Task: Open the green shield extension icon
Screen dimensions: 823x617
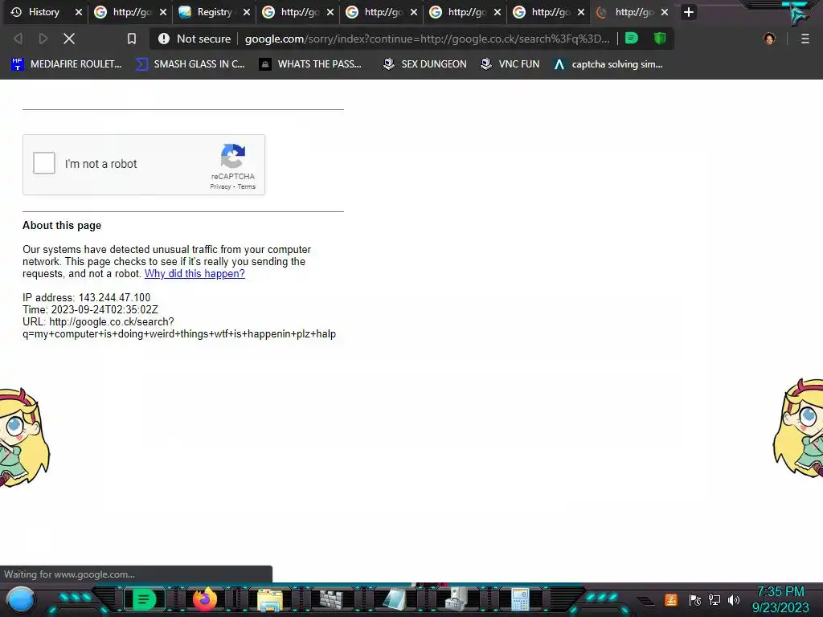Action: click(660, 38)
